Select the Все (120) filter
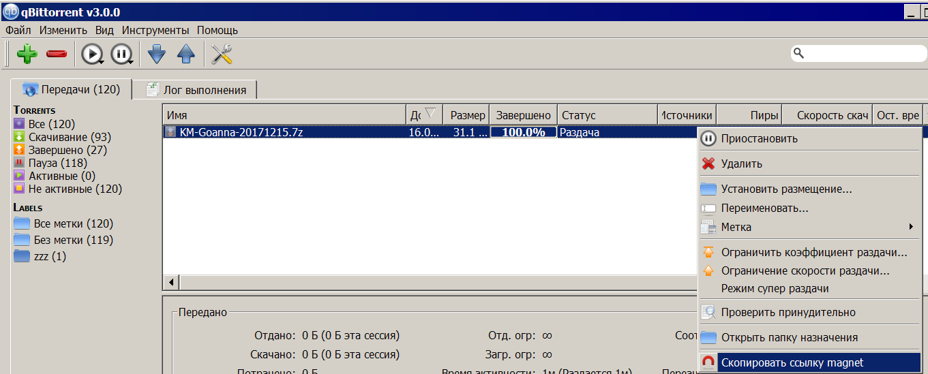The width and height of the screenshot is (928, 374). point(44,124)
